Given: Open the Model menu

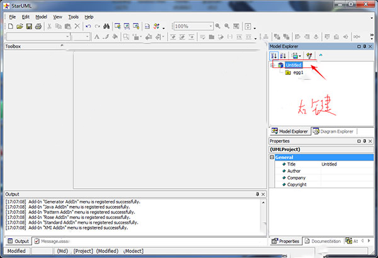Looking at the screenshot, I should (x=41, y=17).
